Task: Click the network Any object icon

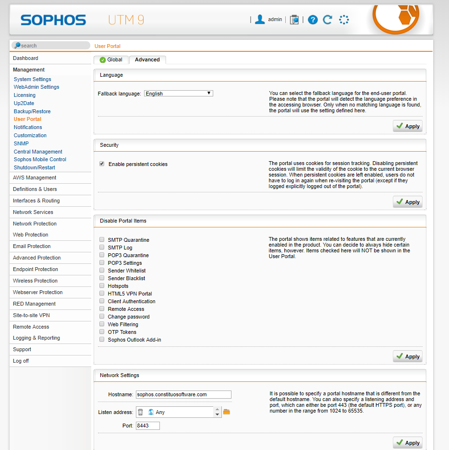Action: coord(151,412)
